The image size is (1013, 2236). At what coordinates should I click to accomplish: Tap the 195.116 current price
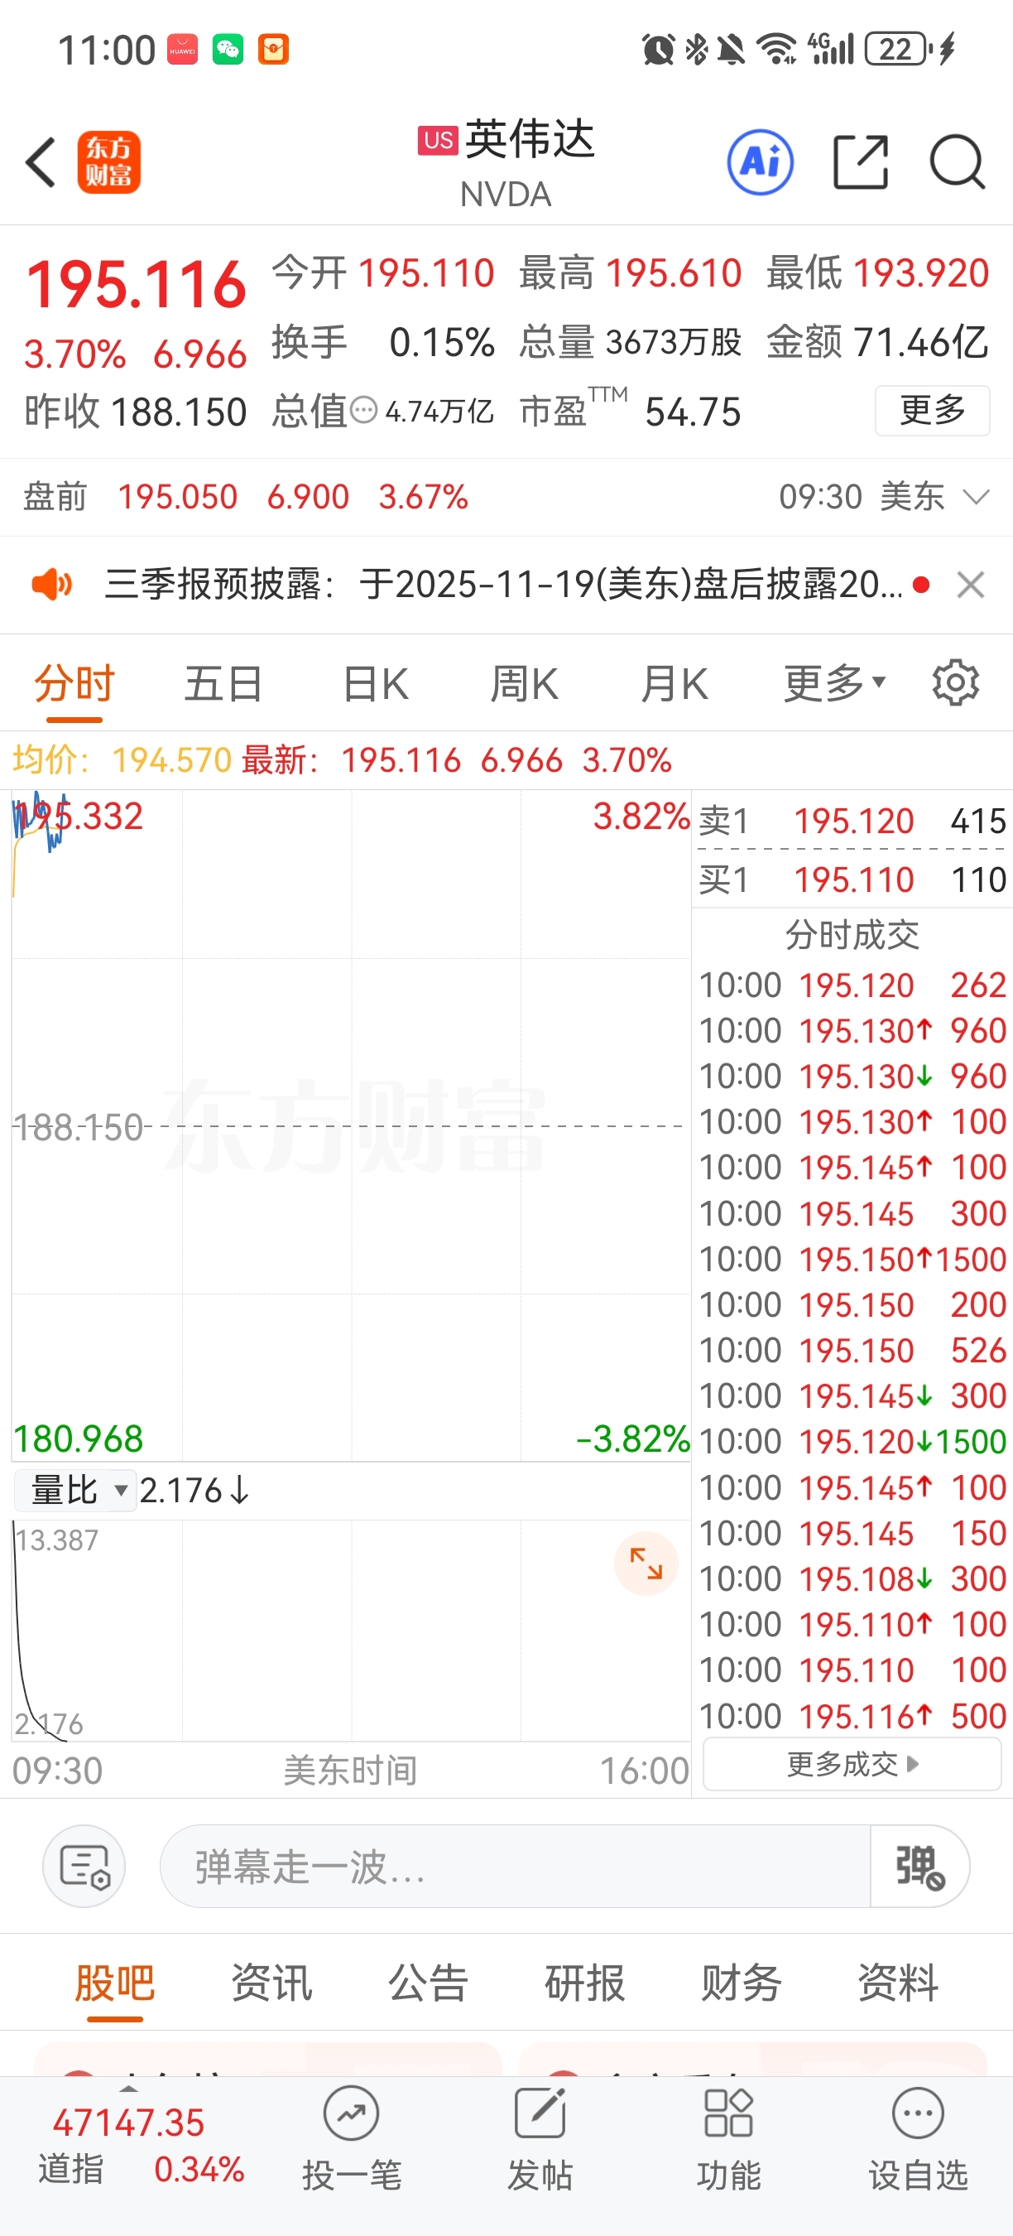137,285
